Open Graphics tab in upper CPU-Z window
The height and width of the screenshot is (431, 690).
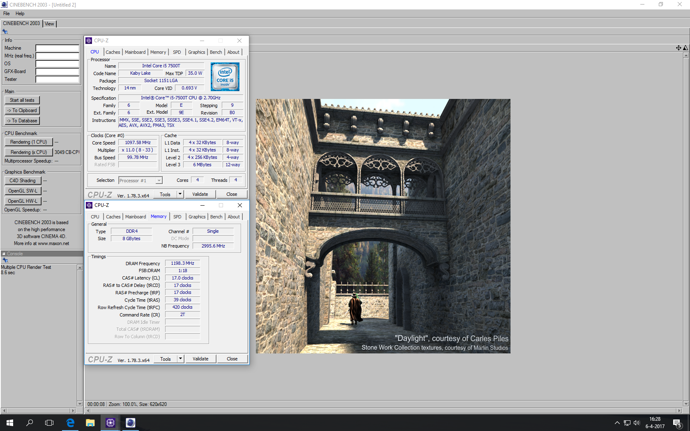[x=196, y=52]
